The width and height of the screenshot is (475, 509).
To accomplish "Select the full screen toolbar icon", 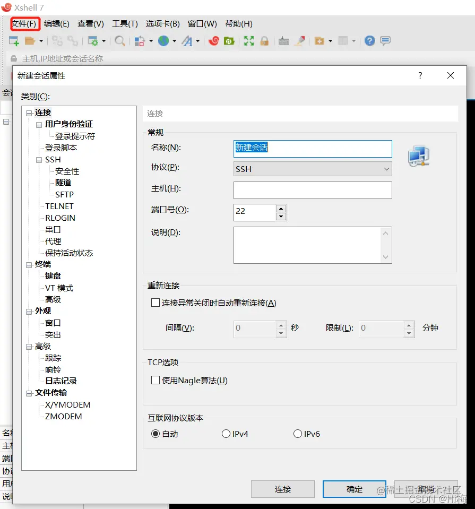I will coord(248,41).
